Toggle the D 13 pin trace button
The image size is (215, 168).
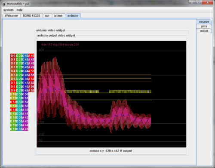tap(13, 106)
